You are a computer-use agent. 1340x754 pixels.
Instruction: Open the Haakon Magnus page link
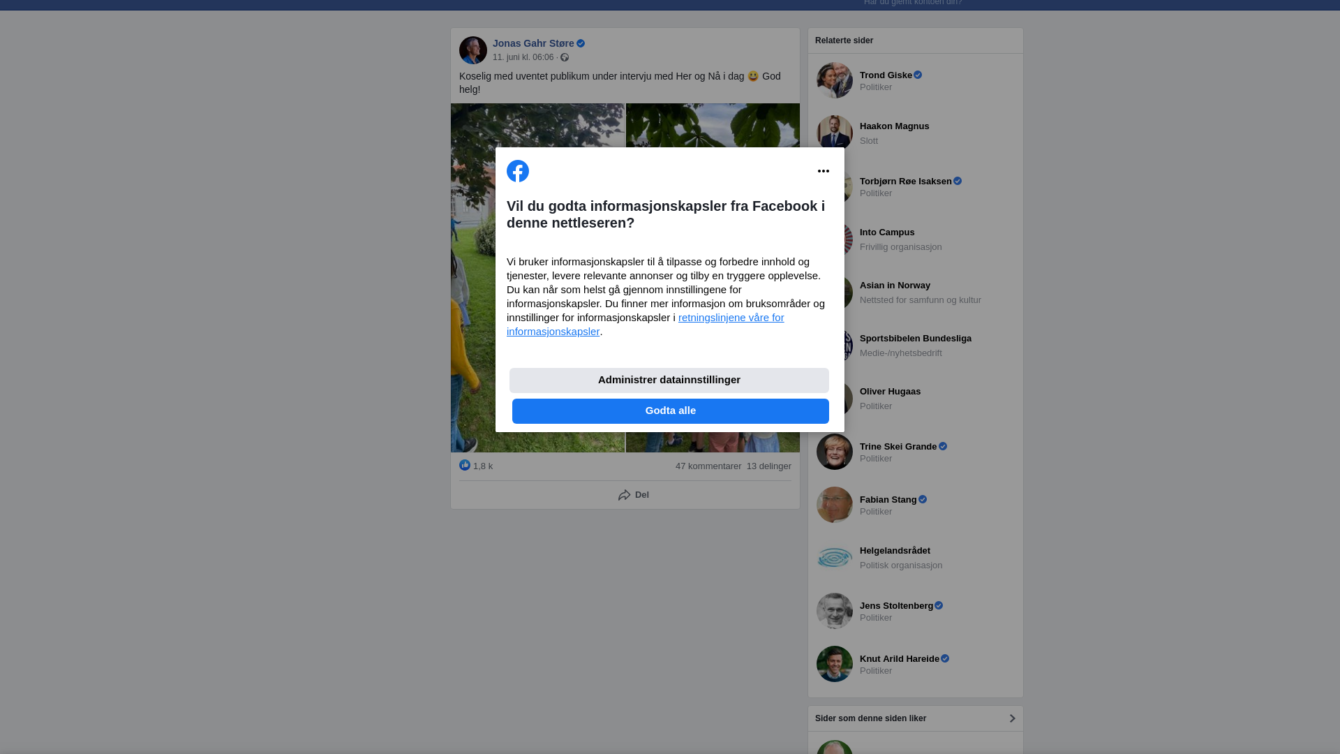pos(894,126)
